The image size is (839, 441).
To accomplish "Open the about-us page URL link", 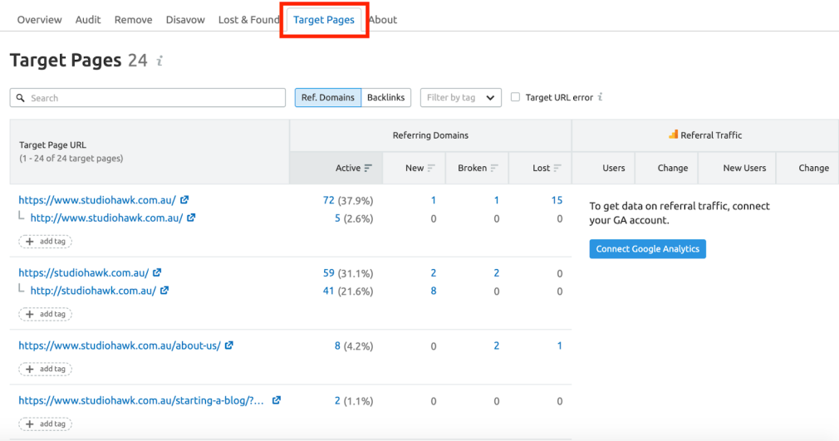I will (x=120, y=345).
